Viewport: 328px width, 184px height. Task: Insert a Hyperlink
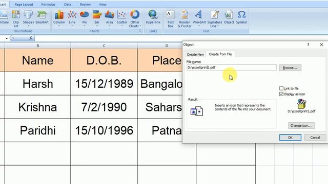point(153,17)
